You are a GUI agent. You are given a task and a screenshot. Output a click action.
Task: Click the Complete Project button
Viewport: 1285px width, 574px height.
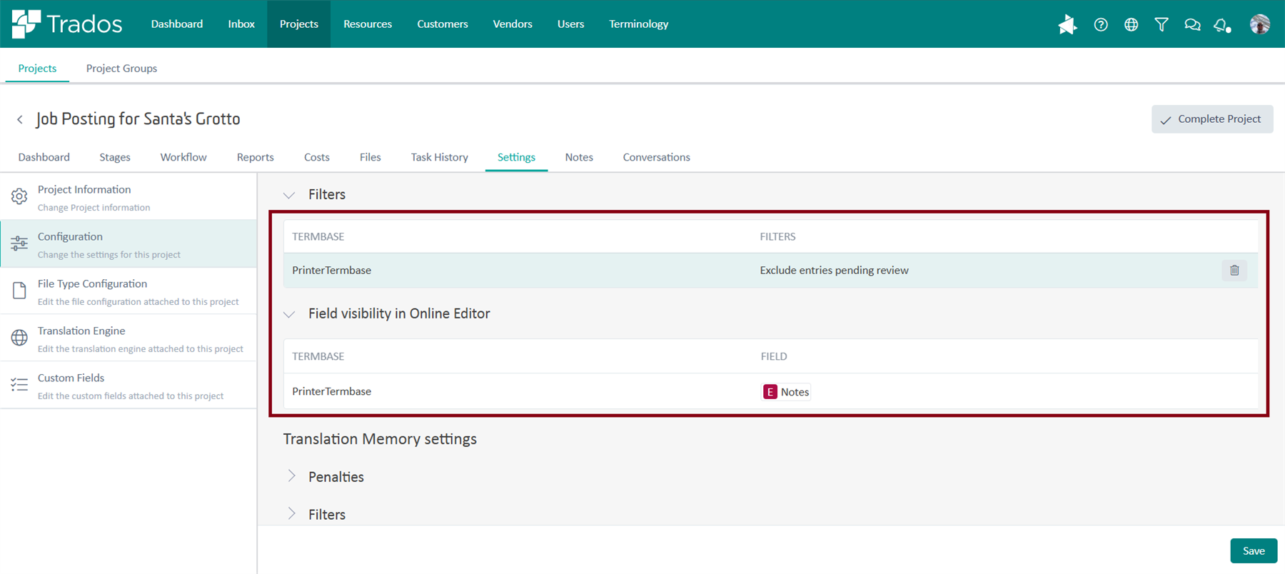(x=1212, y=119)
